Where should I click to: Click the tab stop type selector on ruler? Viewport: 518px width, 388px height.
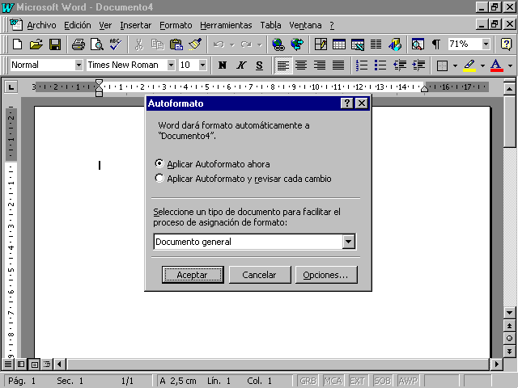(x=11, y=87)
